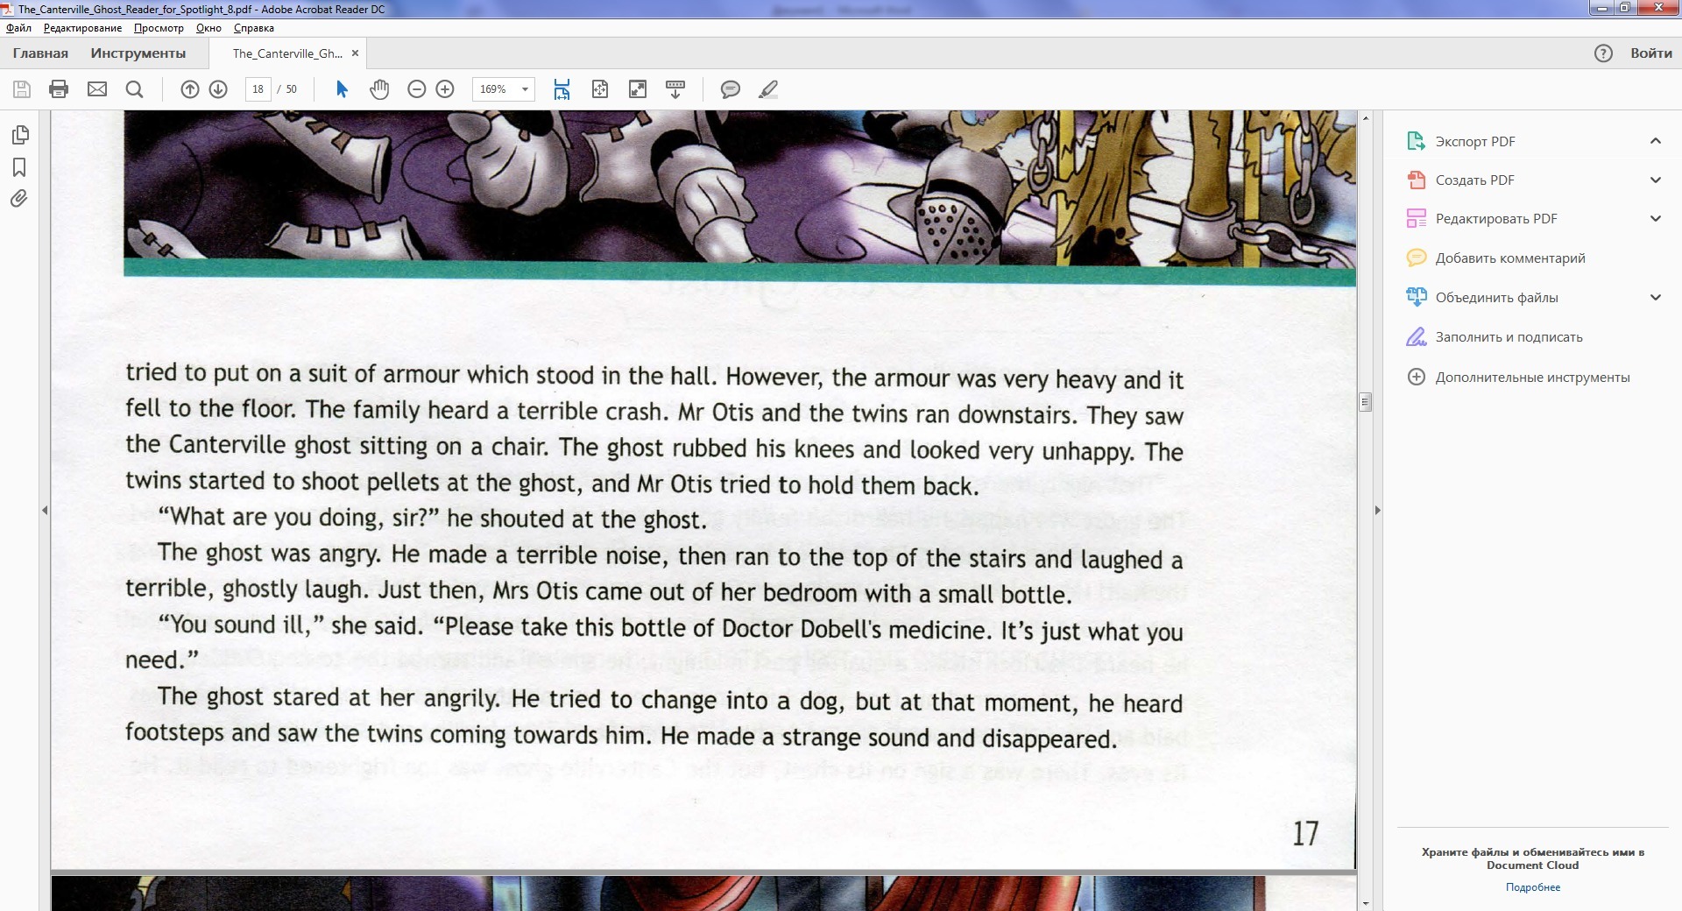Image resolution: width=1682 pixels, height=911 pixels.
Task: Activate the Selection arrow tool
Action: point(342,89)
